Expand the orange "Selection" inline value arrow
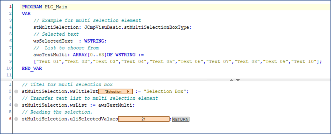 (x=128, y=92)
